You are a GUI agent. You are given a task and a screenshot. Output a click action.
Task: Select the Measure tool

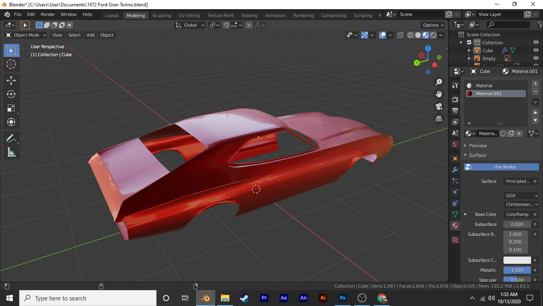[x=11, y=152]
